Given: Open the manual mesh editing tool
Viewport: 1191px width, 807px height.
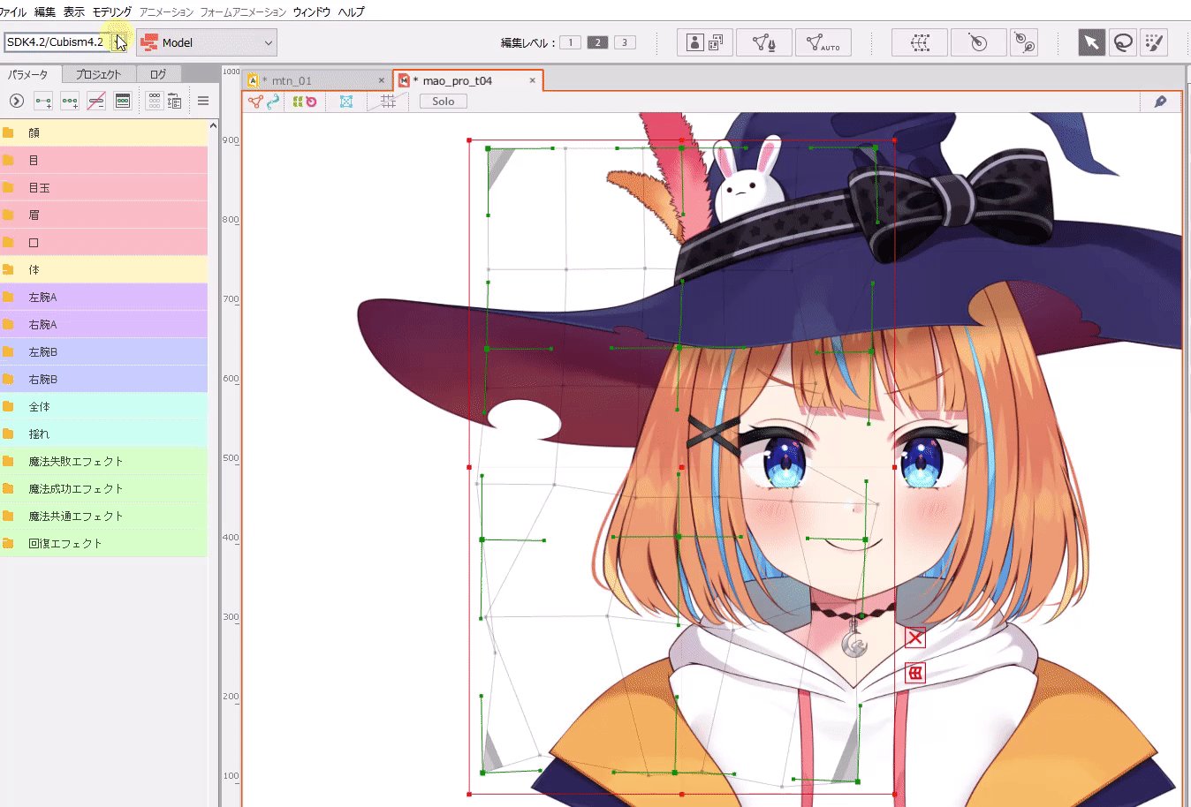Looking at the screenshot, I should click(764, 41).
